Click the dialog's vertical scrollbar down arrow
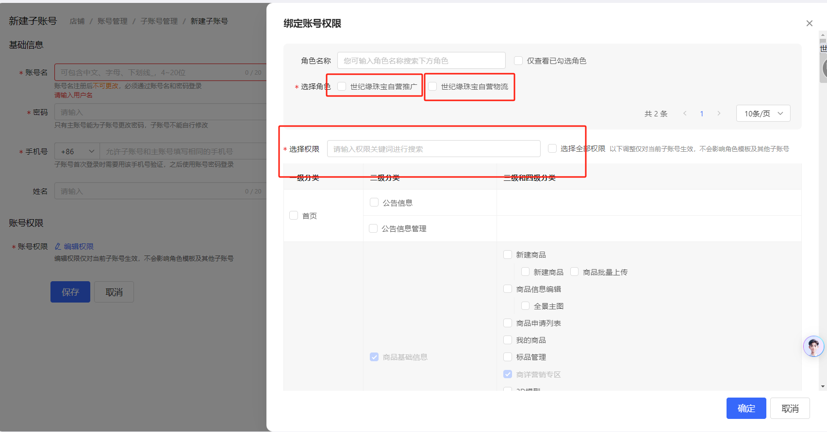Viewport: 827px width, 432px height. click(x=822, y=386)
